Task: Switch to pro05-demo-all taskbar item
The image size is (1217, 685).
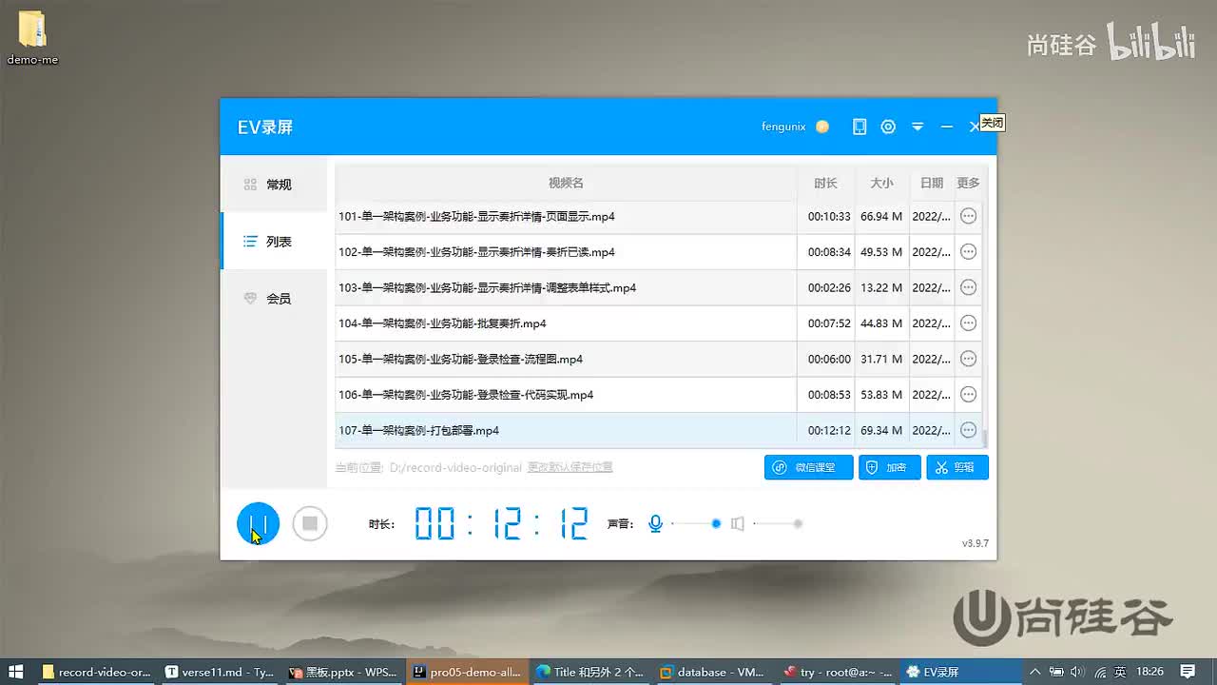Action: [467, 672]
